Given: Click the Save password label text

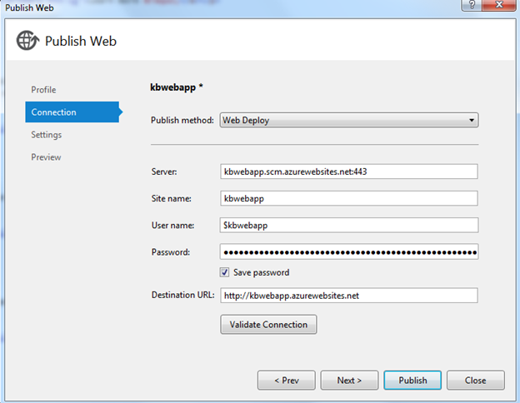Looking at the screenshot, I should coord(262,272).
